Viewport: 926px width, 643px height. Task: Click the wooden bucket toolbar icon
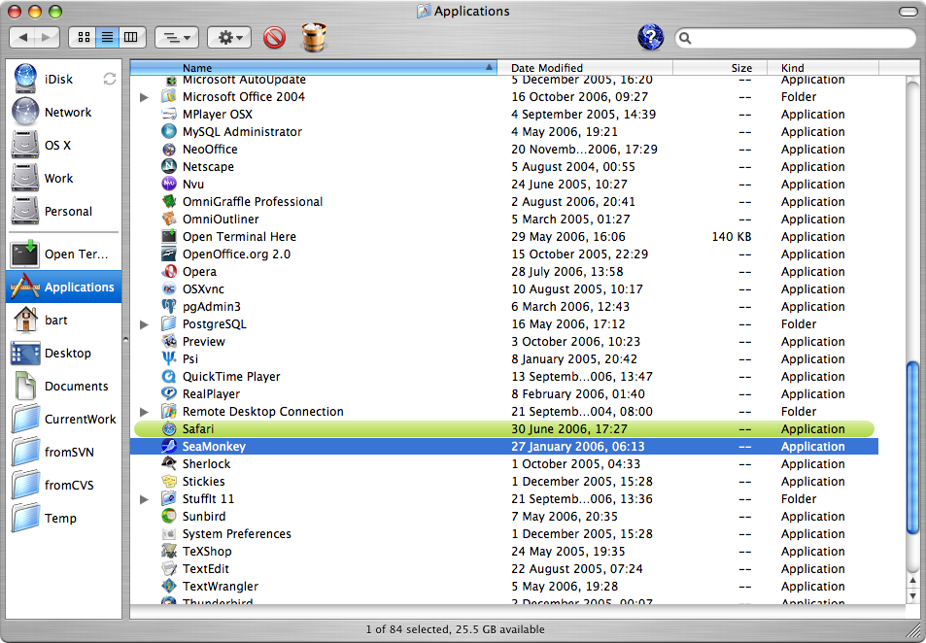coord(314,37)
